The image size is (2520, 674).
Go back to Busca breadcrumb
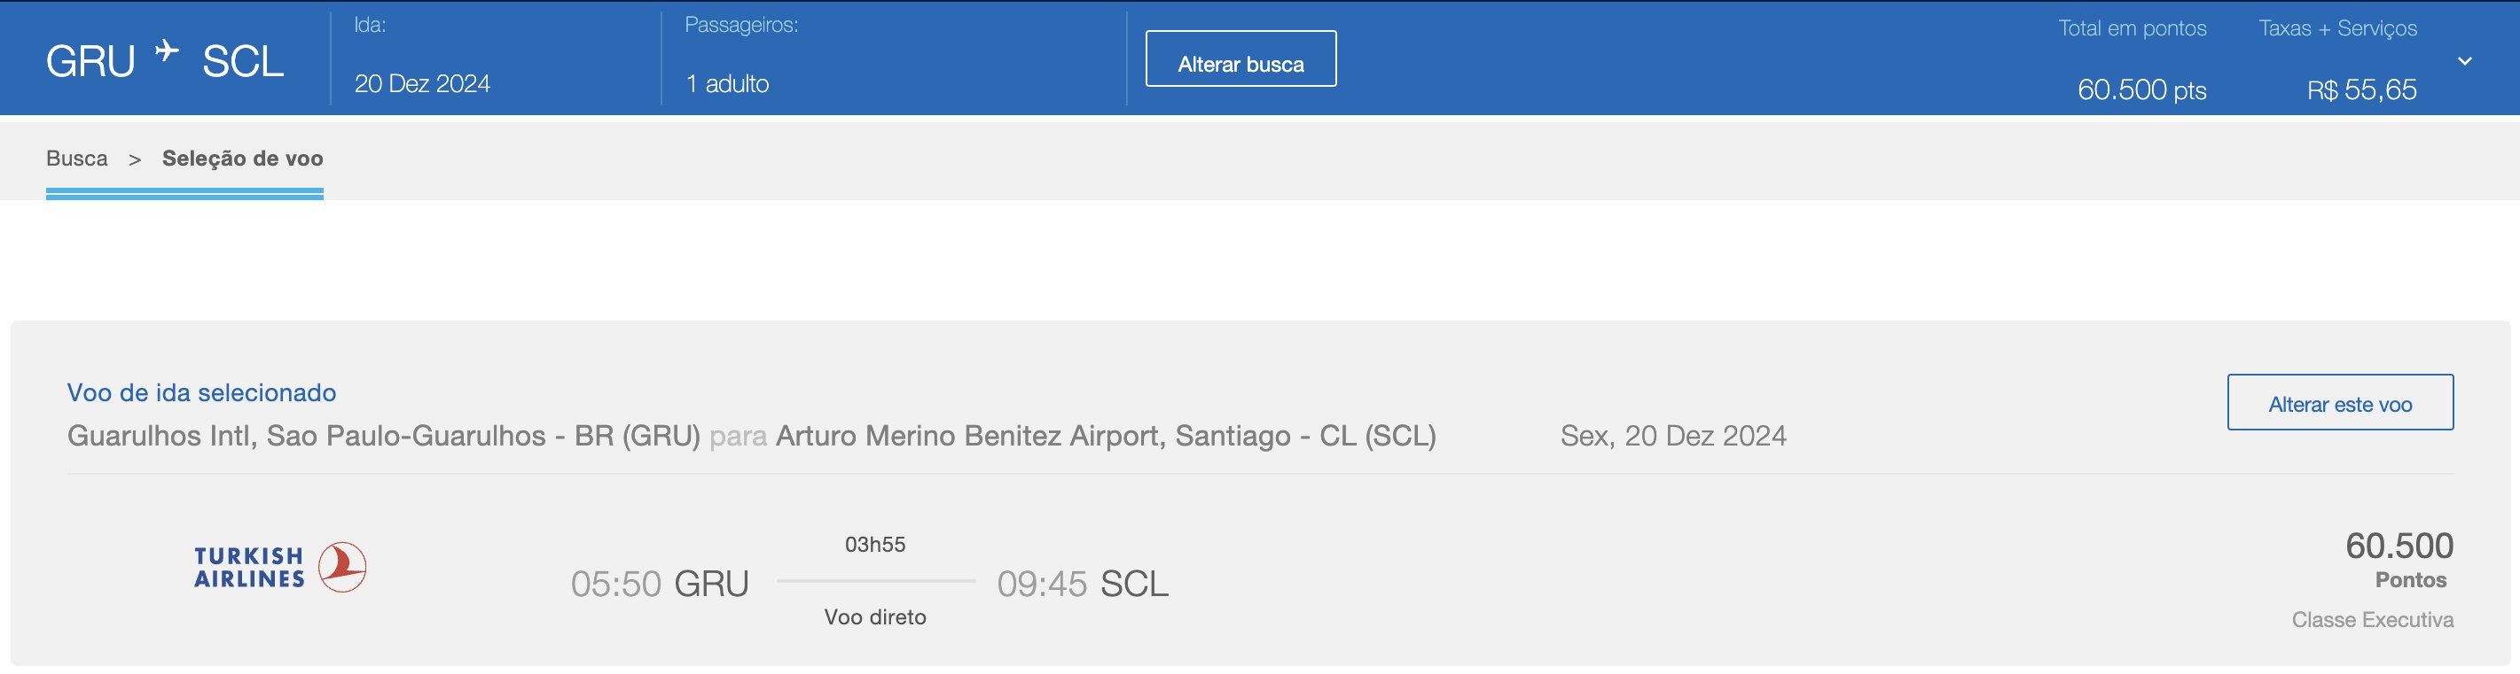pos(76,159)
